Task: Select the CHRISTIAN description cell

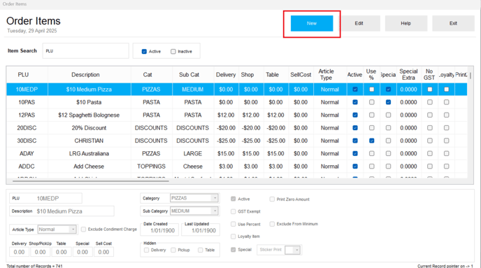Action: [x=89, y=141]
